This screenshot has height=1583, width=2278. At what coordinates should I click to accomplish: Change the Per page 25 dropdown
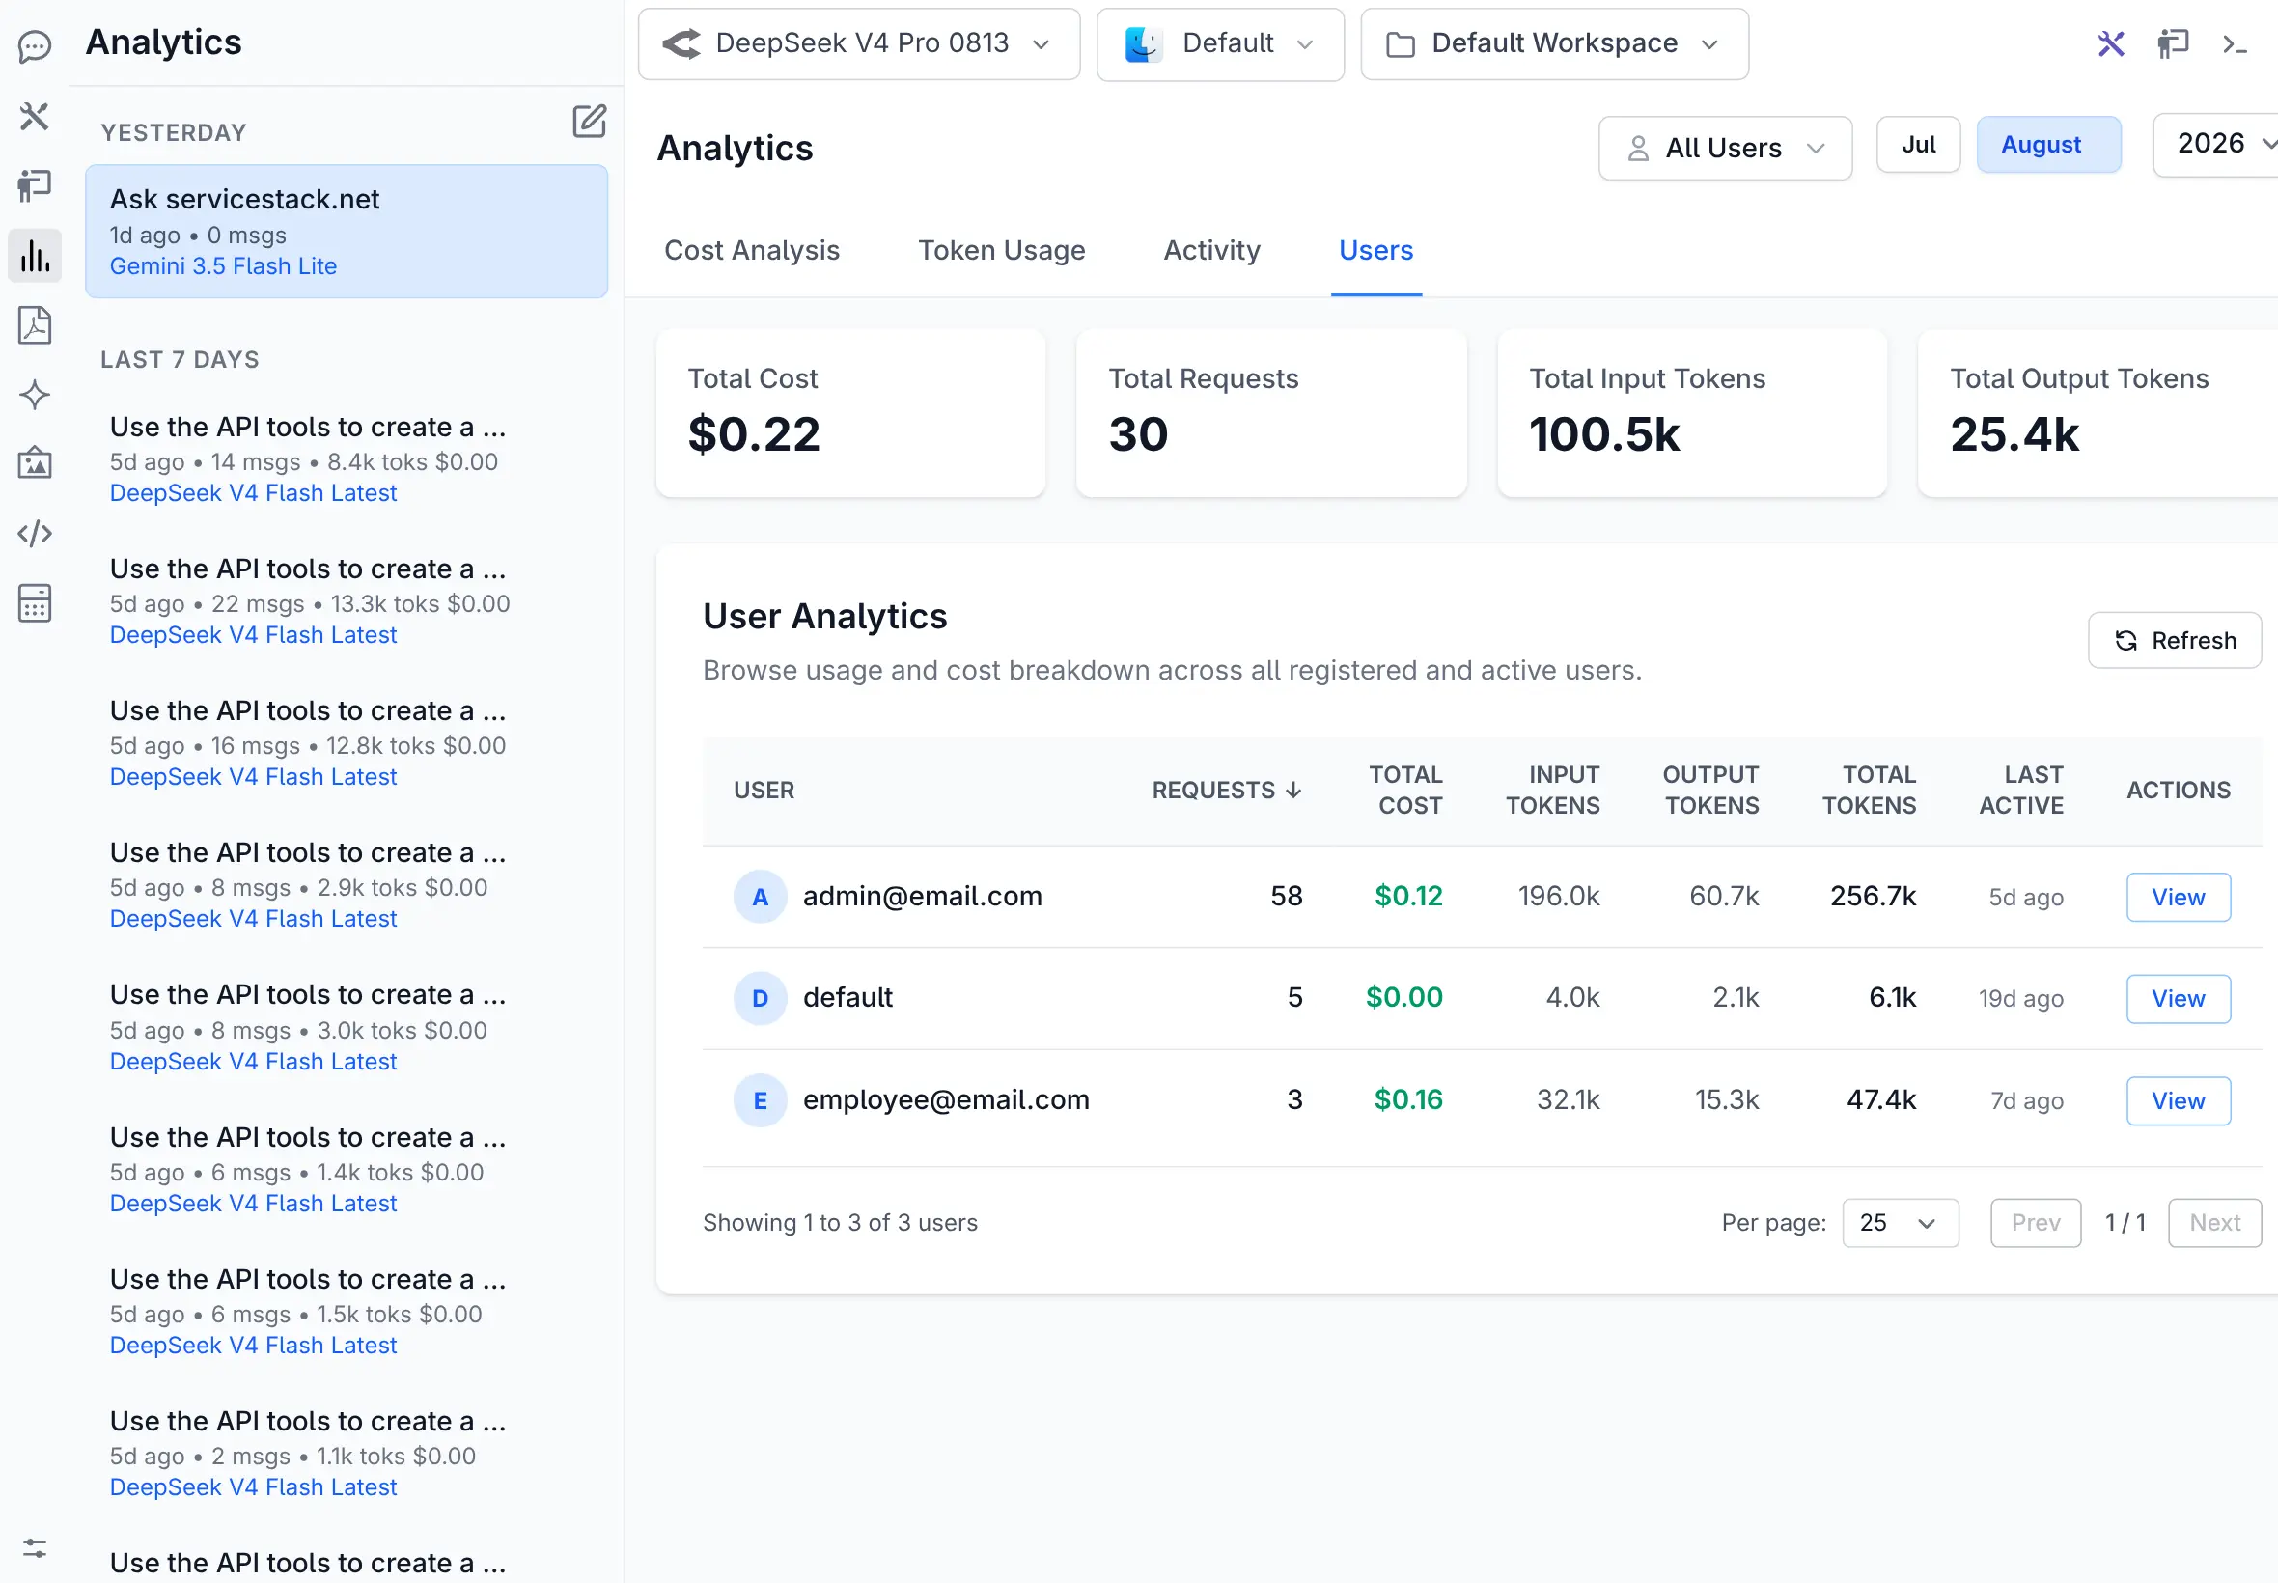click(1900, 1222)
